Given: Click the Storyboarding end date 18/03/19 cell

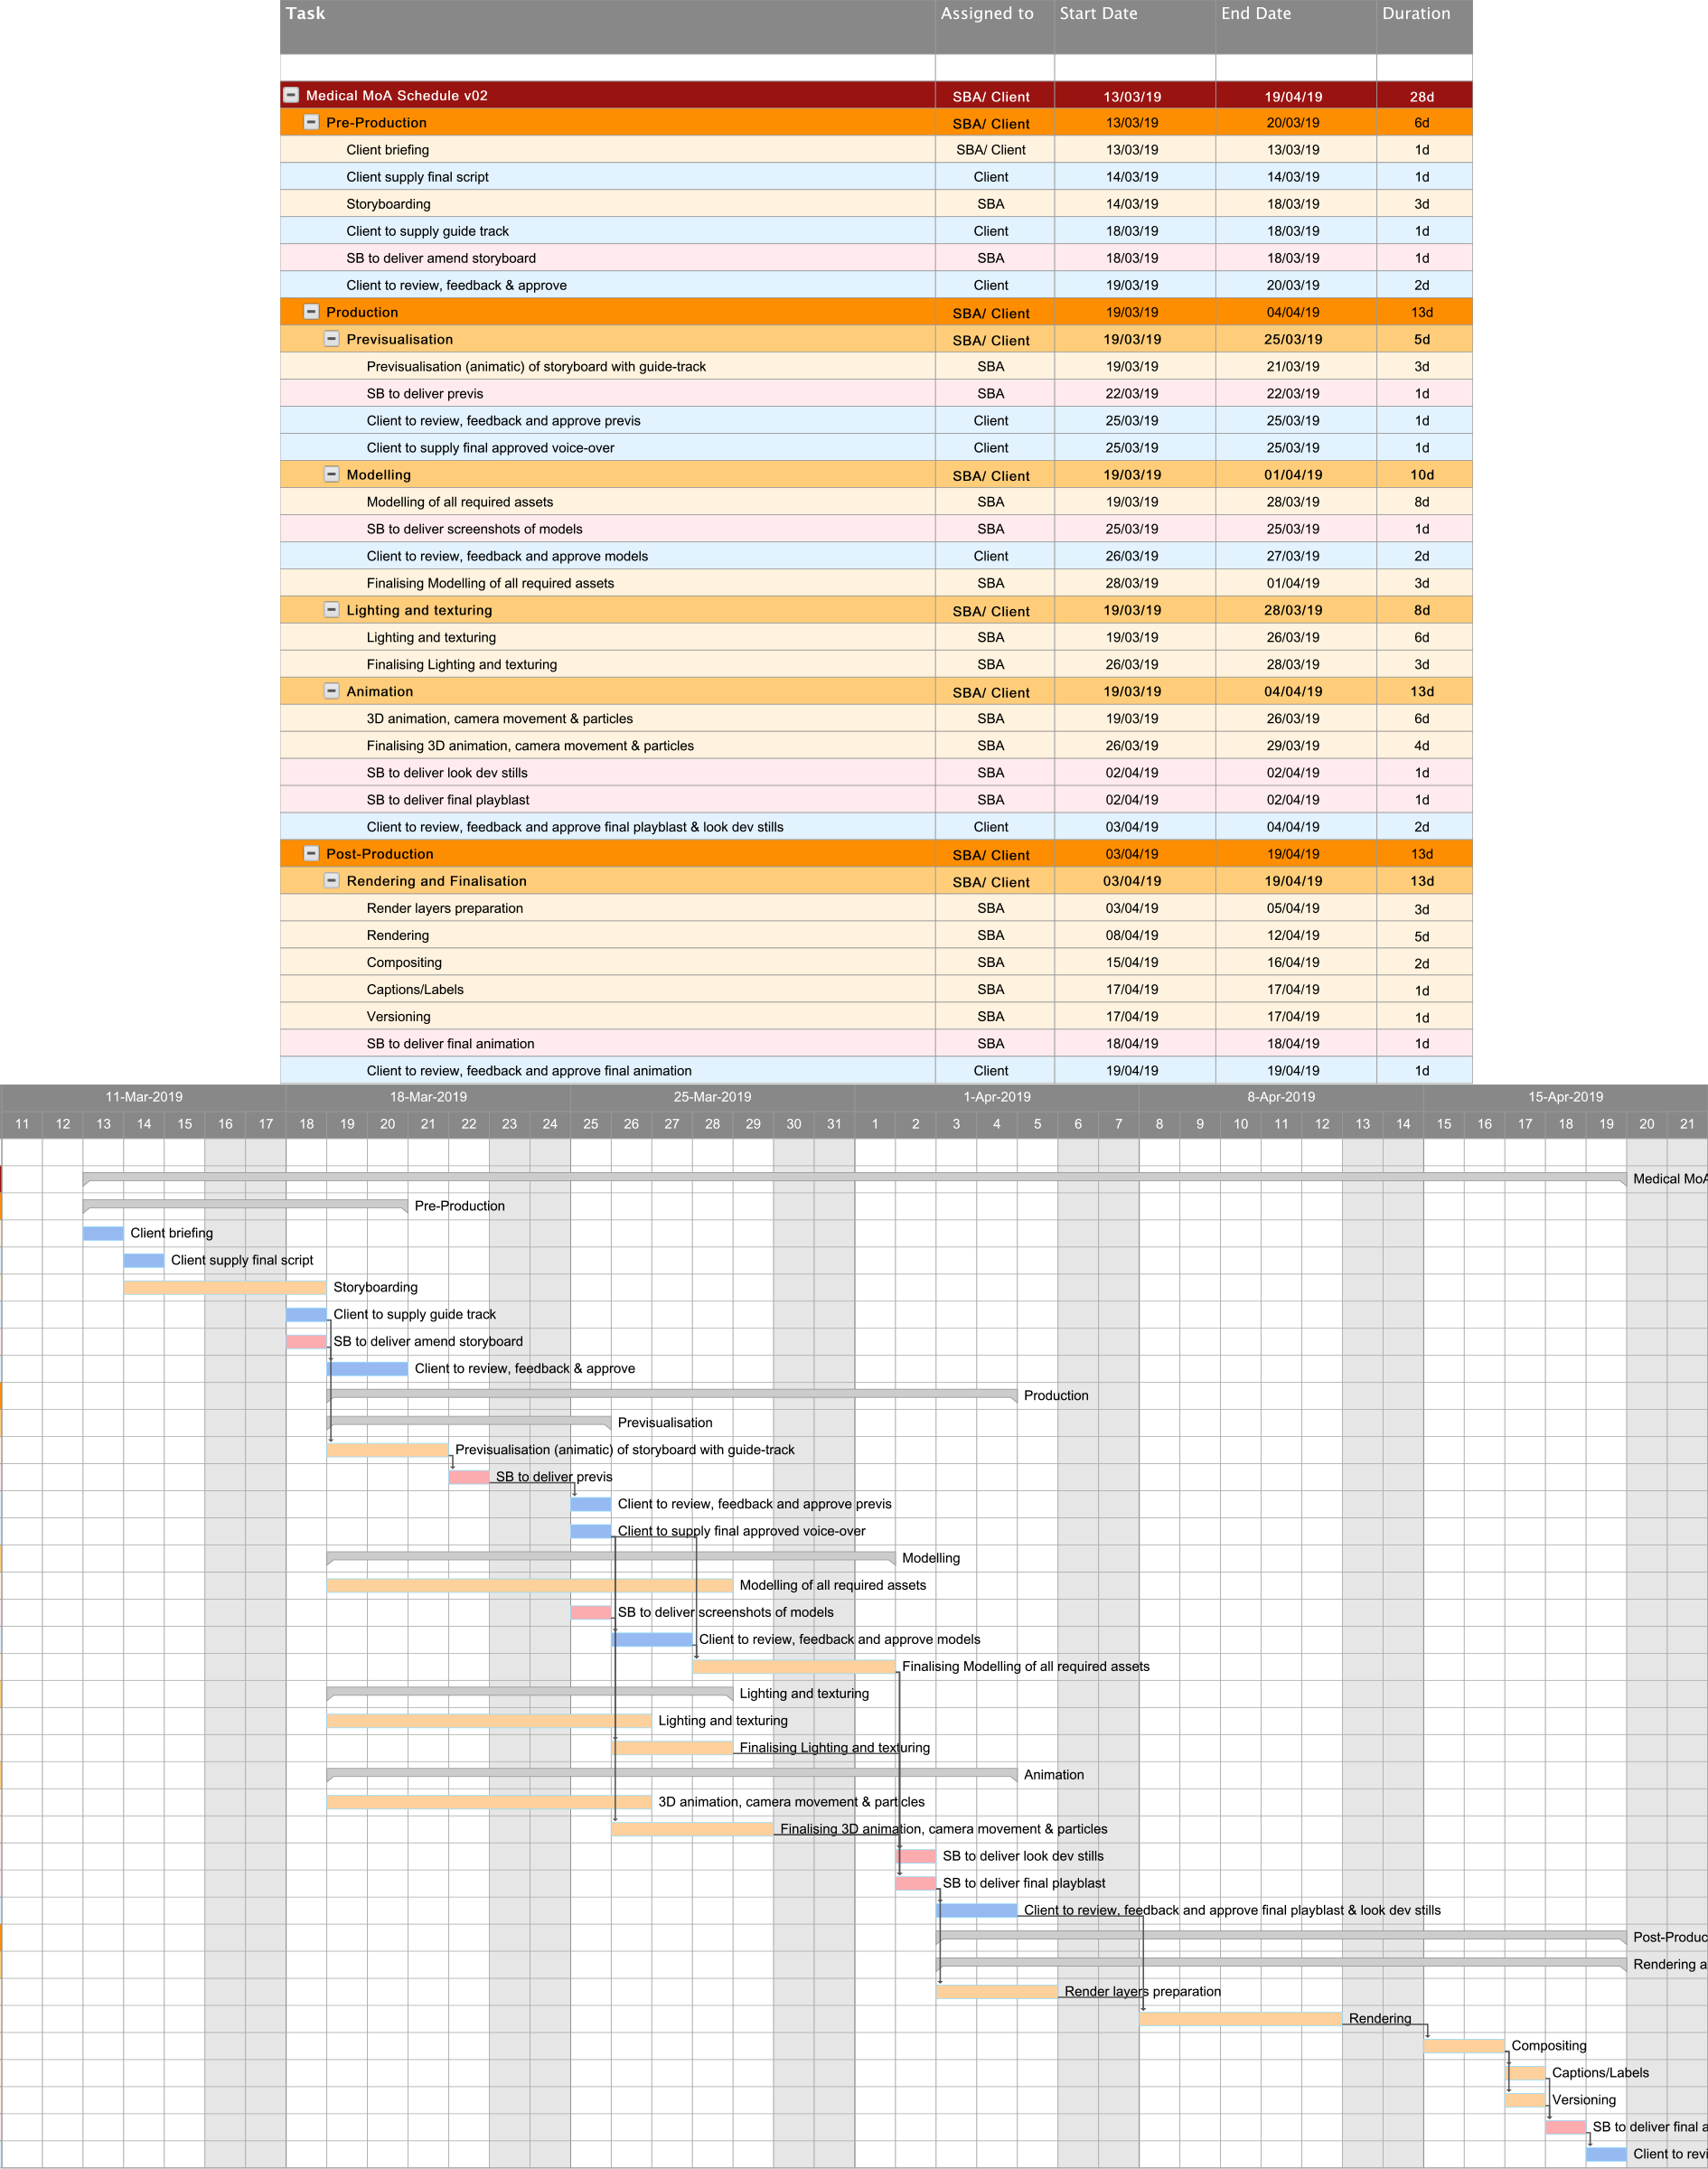Looking at the screenshot, I should click(x=1295, y=204).
